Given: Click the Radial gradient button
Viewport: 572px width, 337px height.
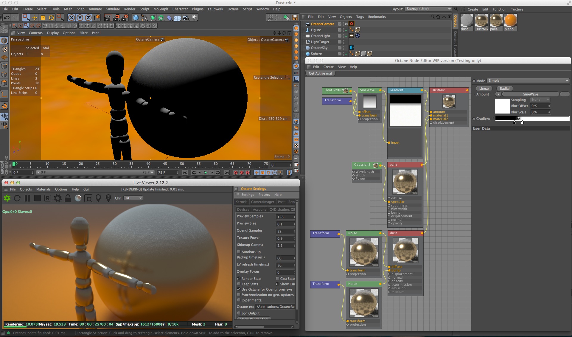Looking at the screenshot, I should click(504, 88).
